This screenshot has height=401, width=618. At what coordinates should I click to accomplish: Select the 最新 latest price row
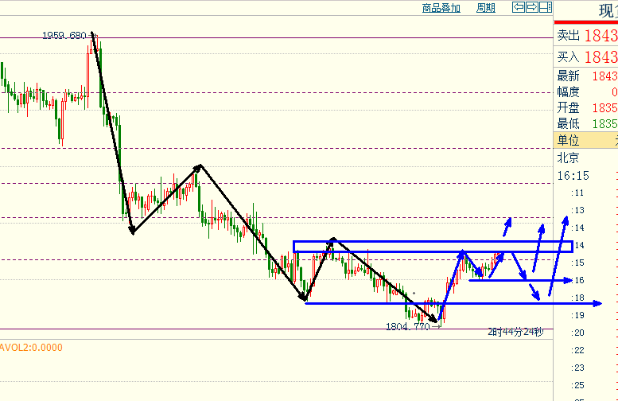[586, 76]
